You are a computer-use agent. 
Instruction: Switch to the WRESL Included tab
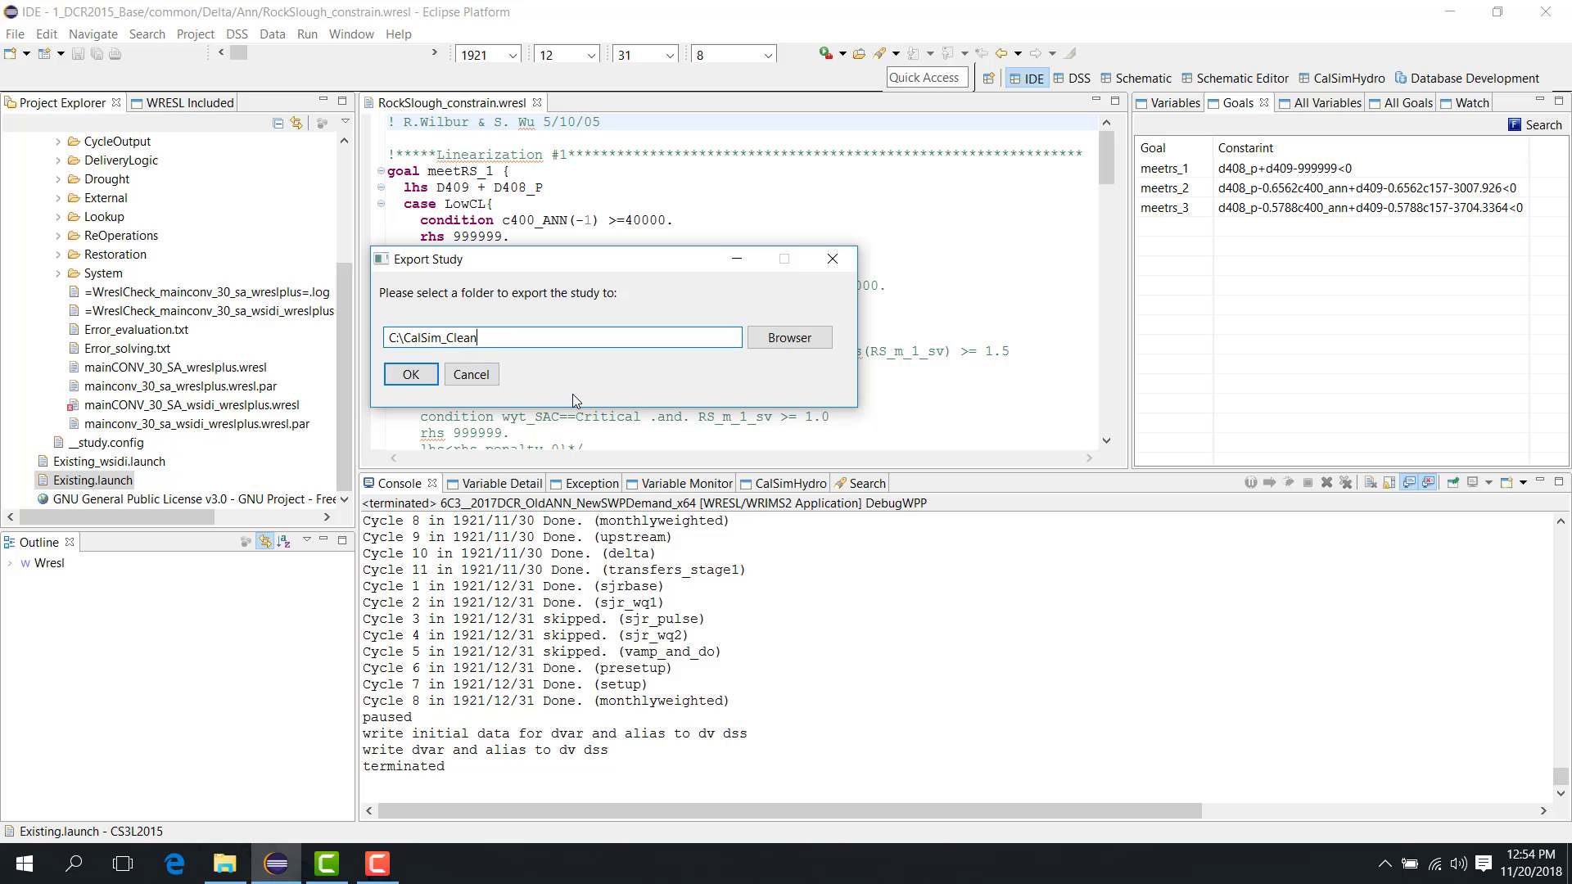pyautogui.click(x=183, y=102)
